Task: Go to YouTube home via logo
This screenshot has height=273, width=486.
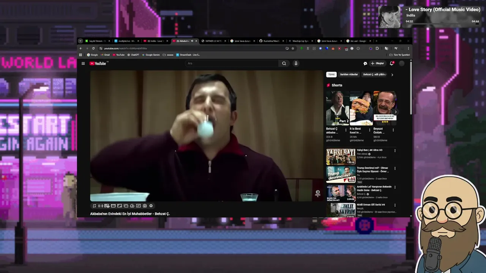Action: pyautogui.click(x=98, y=63)
